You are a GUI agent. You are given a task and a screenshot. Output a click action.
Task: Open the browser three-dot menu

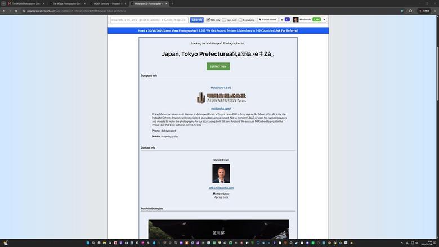pyautogui.click(x=435, y=11)
